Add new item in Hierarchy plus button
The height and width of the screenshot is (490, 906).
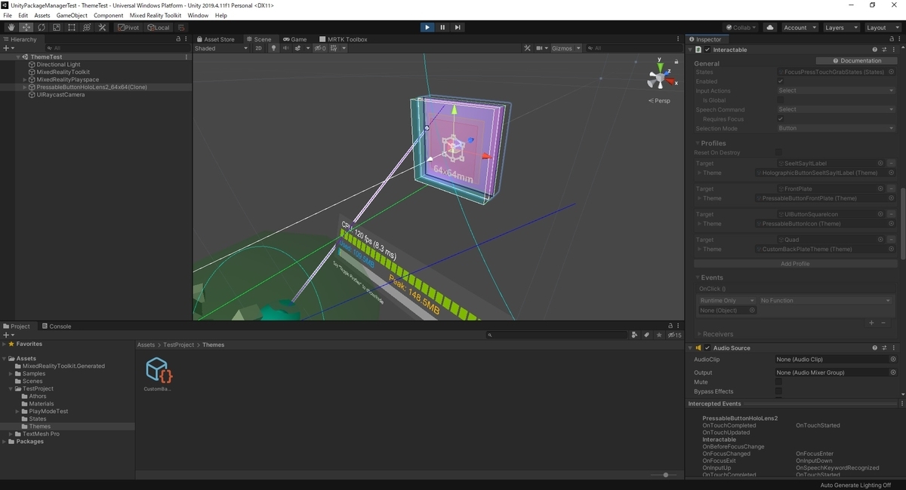[8, 48]
